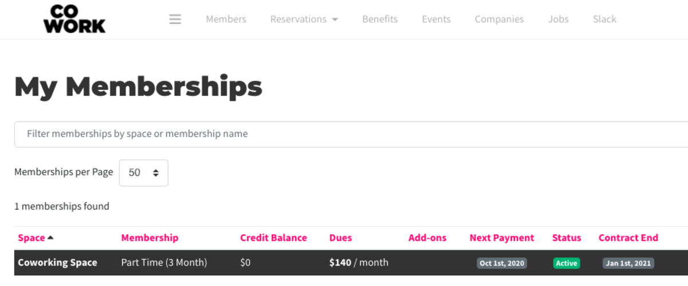This screenshot has height=286, width=688.
Task: Open the Jobs nav link
Action: tap(558, 19)
